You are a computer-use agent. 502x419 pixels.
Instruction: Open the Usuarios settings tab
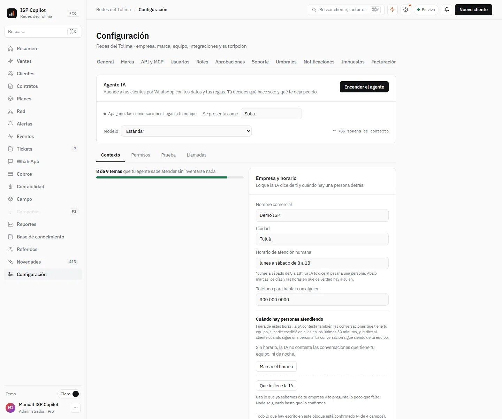[x=180, y=62]
